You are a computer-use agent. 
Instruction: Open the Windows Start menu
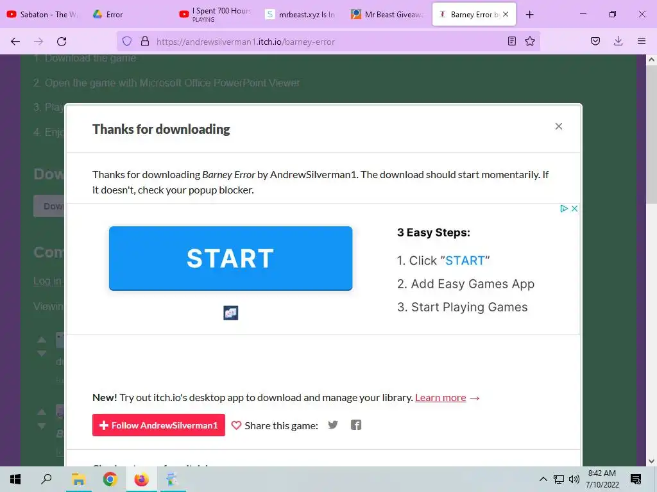click(x=15, y=479)
